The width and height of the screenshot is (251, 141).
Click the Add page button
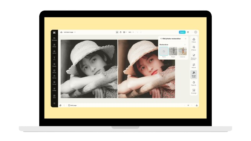(x=72, y=105)
